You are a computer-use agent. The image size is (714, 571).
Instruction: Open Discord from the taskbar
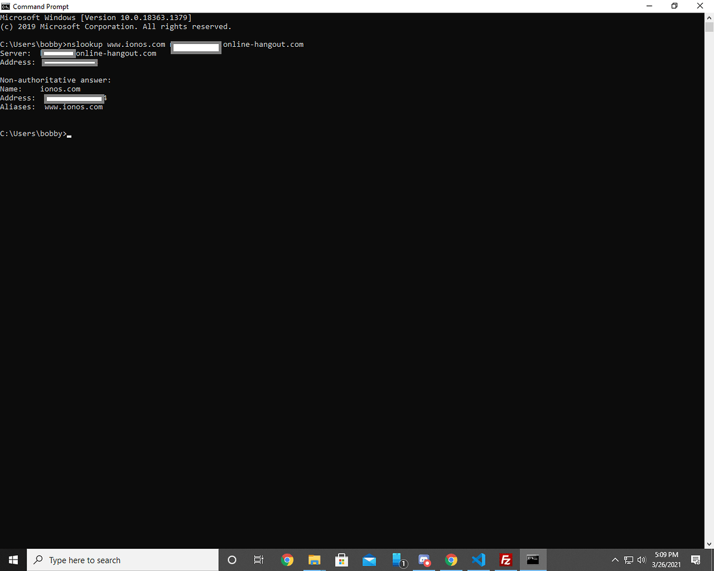click(x=424, y=560)
